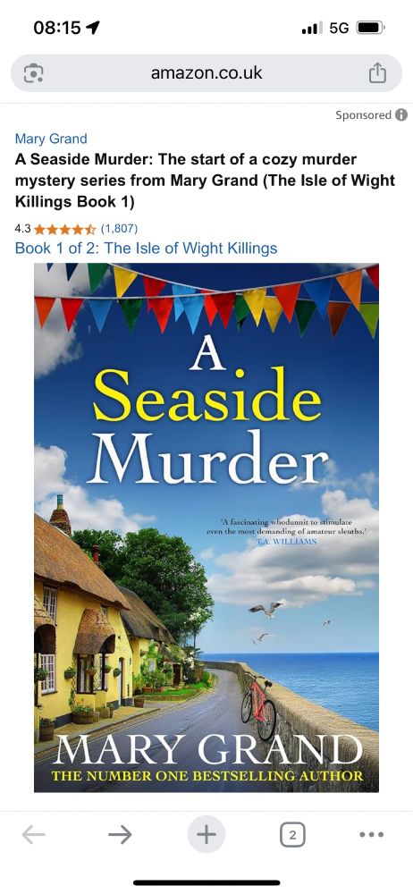Screen dimensions: 413x894
Task: Tap the 08:15 clock in status bar
Action: point(57,28)
